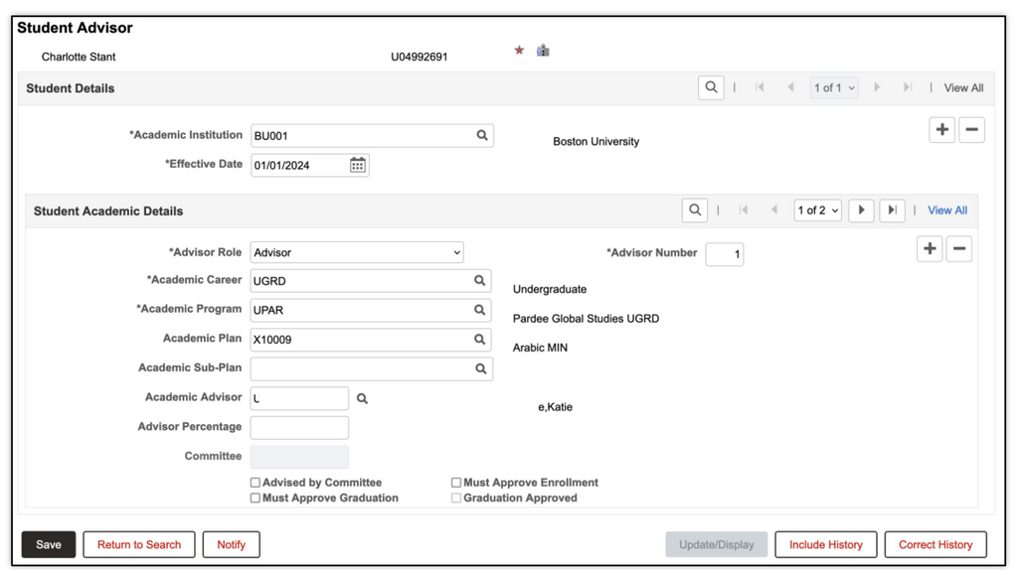This screenshot has width=1018, height=575.
Task: Open the 1 of 2 row selector
Action: (817, 210)
